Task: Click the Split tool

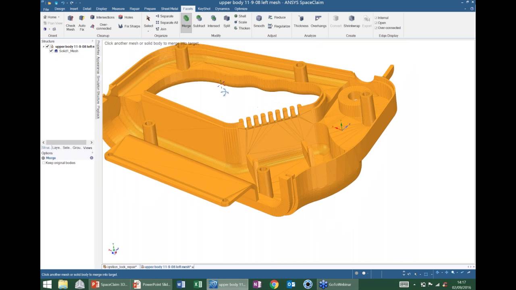Action: 227,21
